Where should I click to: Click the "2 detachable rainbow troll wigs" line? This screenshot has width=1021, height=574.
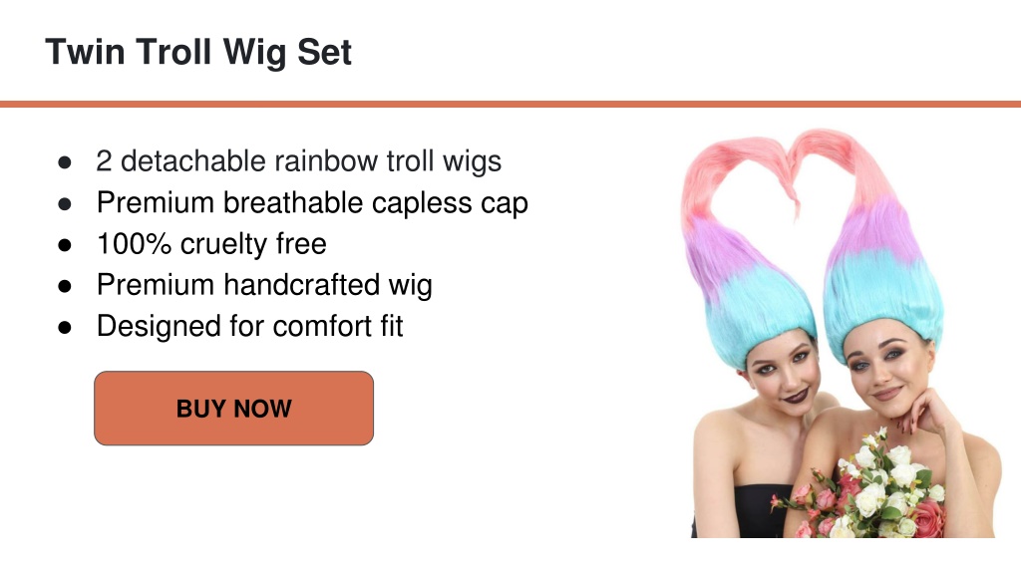point(299,160)
